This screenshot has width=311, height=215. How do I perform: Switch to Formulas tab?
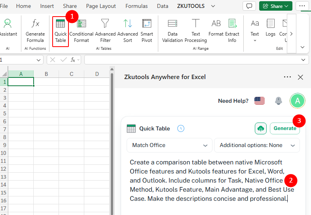point(137,6)
